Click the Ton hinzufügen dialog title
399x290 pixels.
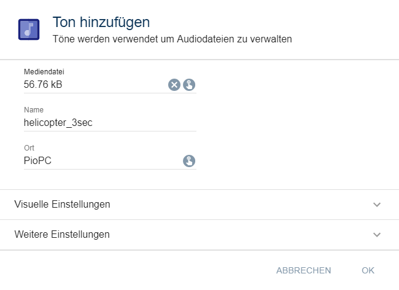(101, 23)
